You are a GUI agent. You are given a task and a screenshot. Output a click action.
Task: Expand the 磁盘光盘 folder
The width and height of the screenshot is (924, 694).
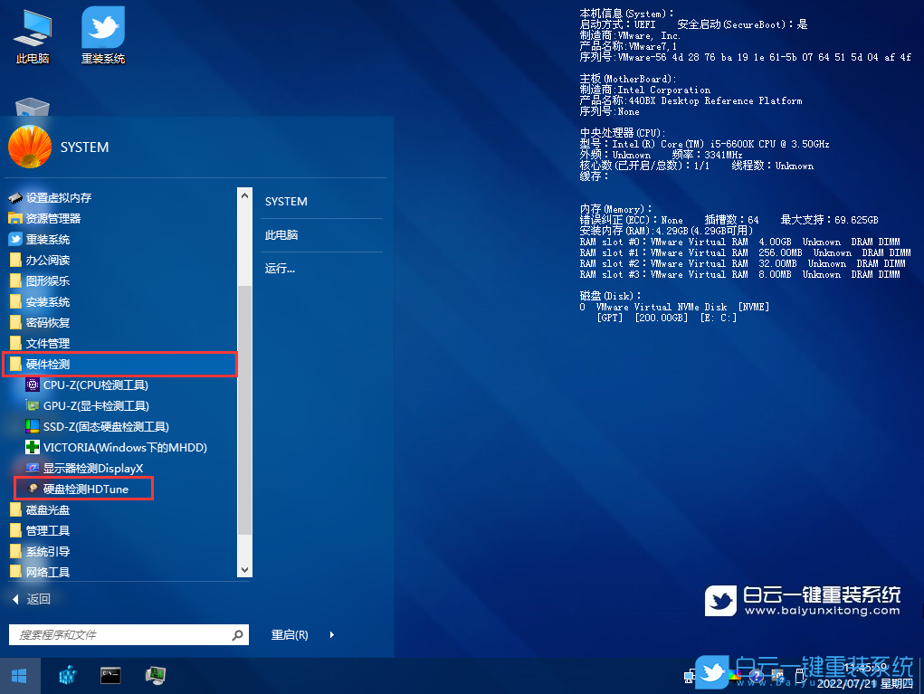[x=47, y=510]
